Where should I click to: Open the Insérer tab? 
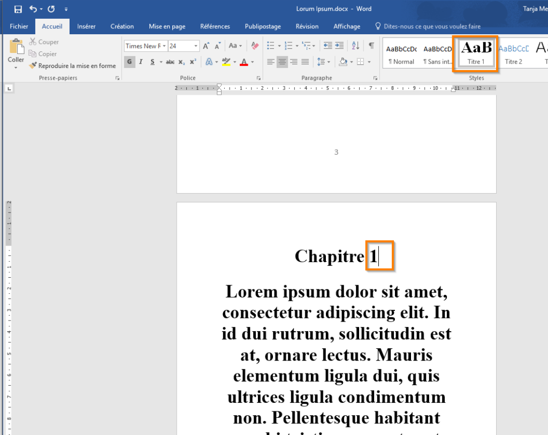(86, 26)
